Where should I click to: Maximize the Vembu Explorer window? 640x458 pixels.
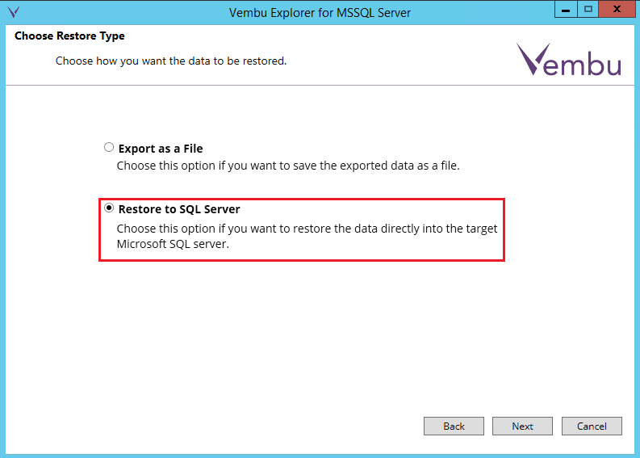(588, 9)
